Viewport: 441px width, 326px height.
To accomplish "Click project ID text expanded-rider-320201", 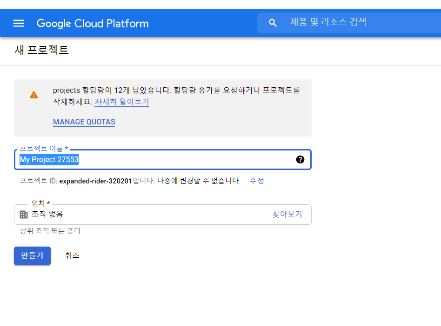I will click(96, 181).
